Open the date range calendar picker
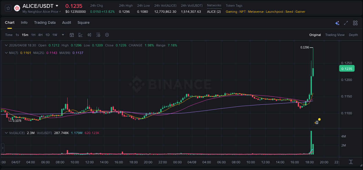The height and width of the screenshot is (170, 363). [72, 35]
